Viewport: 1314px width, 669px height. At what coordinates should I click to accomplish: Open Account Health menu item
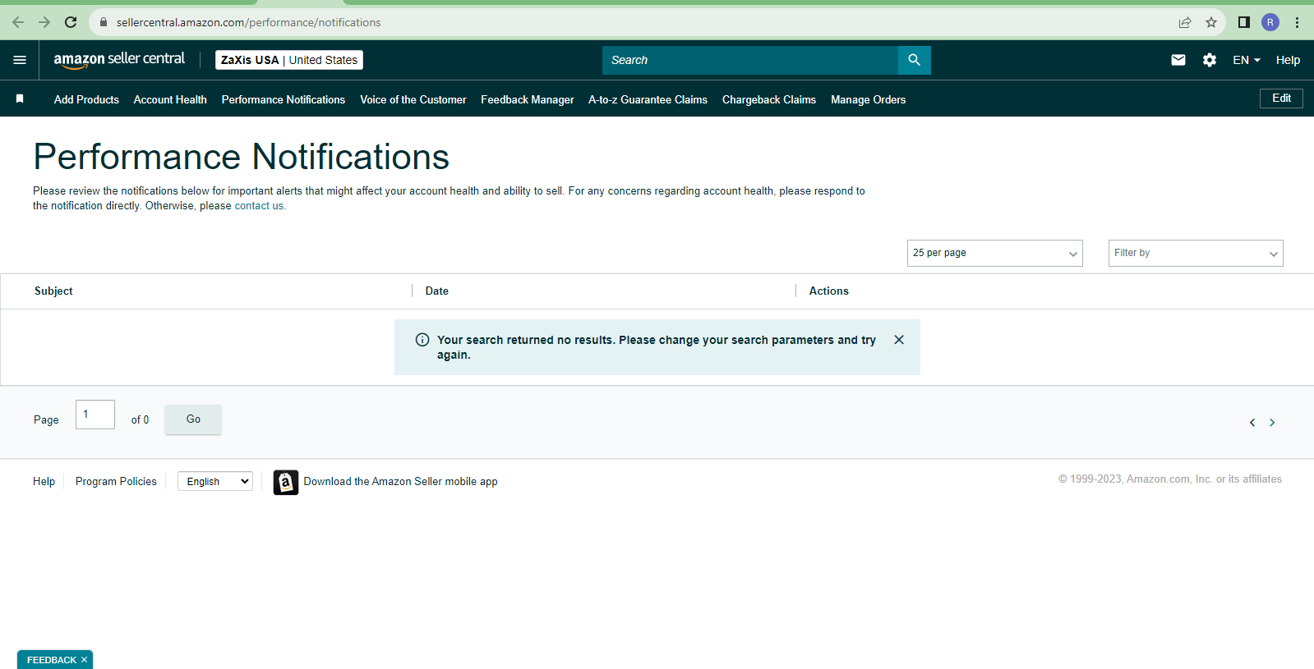(170, 99)
